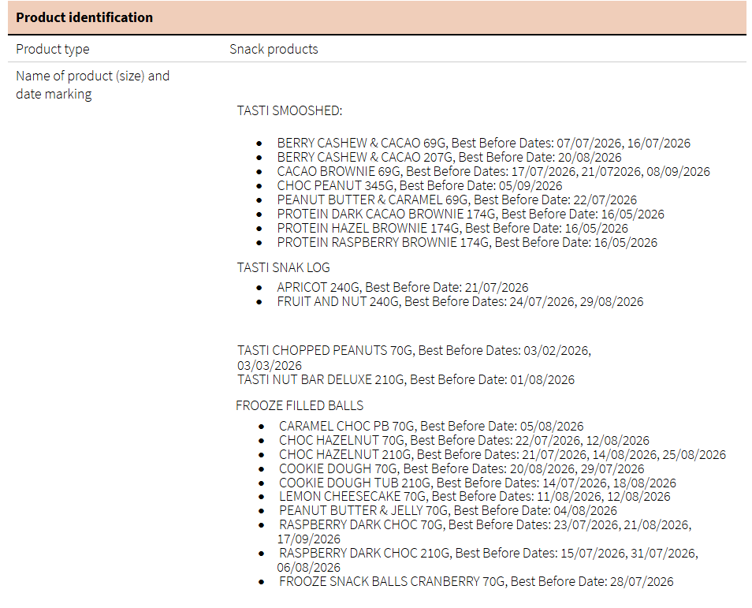
Task: Select the LEMON CHEESECAKE 70G entry
Action: [x=475, y=497]
